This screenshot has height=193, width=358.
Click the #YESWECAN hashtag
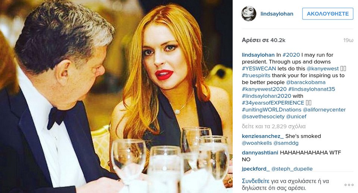pos(259,69)
